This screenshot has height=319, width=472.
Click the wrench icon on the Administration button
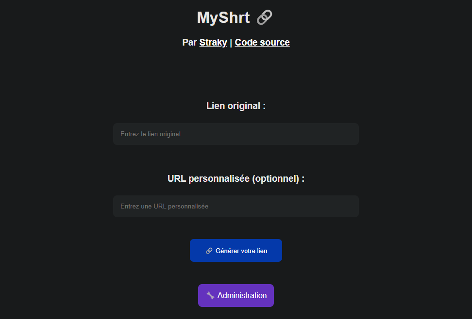click(210, 295)
